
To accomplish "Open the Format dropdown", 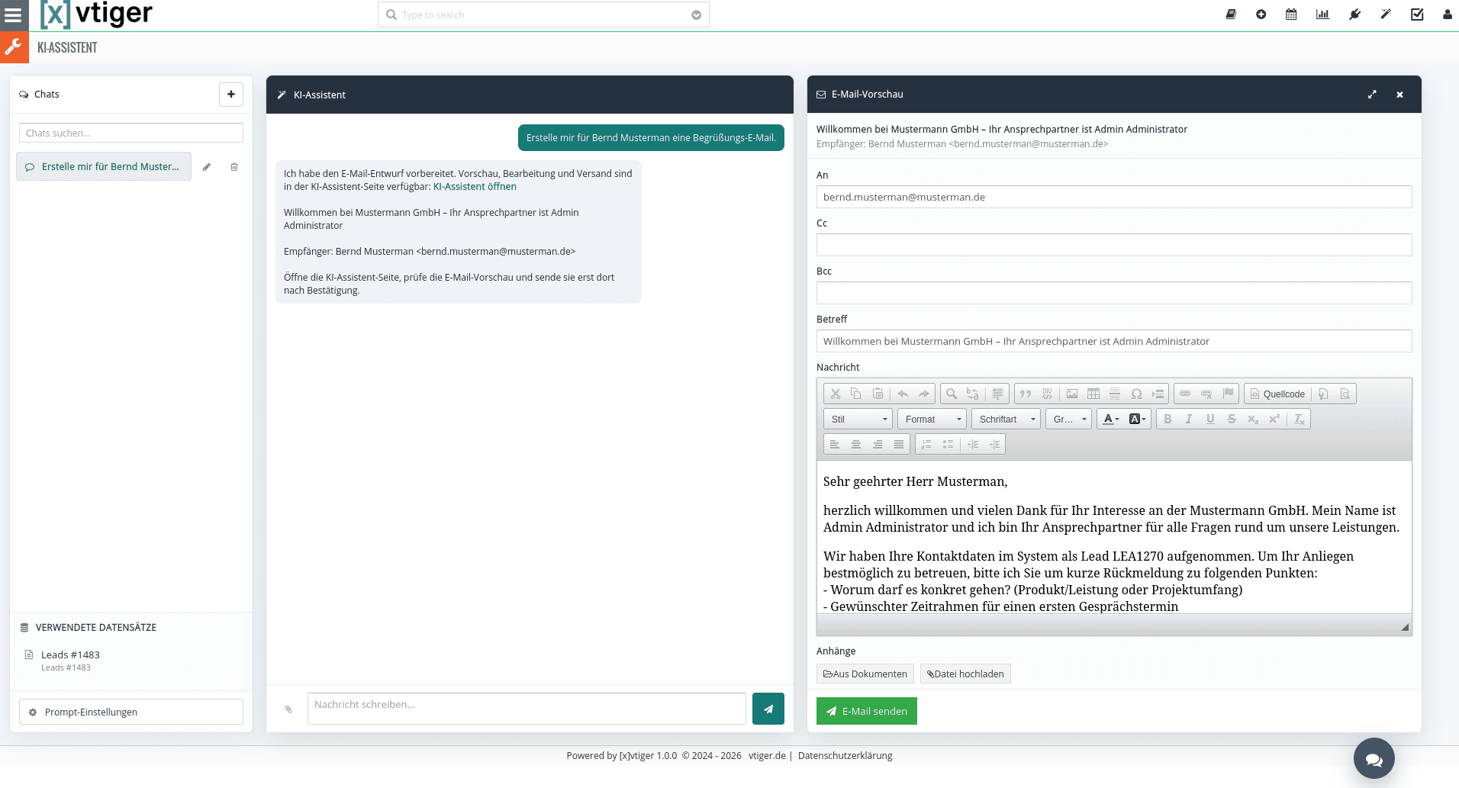I will click(932, 420).
